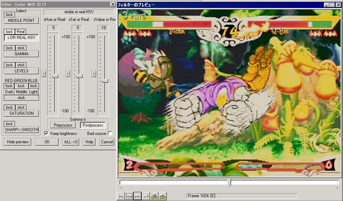Toggle stick above GAMMA

pyautogui.click(x=21, y=48)
